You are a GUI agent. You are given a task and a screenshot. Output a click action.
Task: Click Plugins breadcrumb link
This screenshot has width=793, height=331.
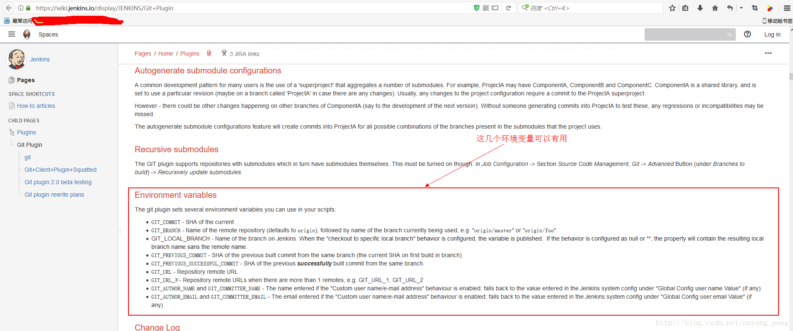(189, 54)
